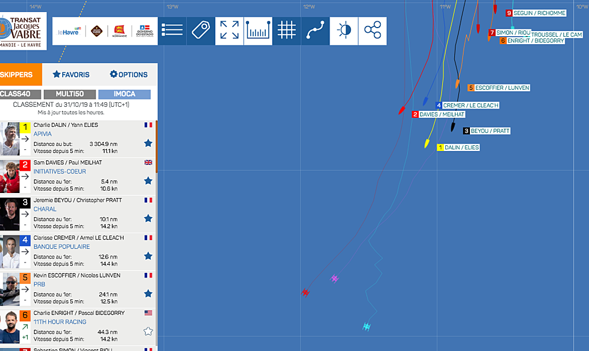Click the "CLASSEMENT du 31/10/19 à 11:49" timestamp
The height and width of the screenshot is (351, 589).
pos(71,105)
